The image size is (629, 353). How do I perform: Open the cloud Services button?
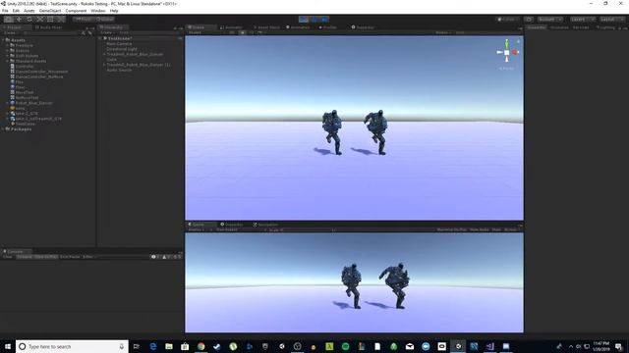529,20
